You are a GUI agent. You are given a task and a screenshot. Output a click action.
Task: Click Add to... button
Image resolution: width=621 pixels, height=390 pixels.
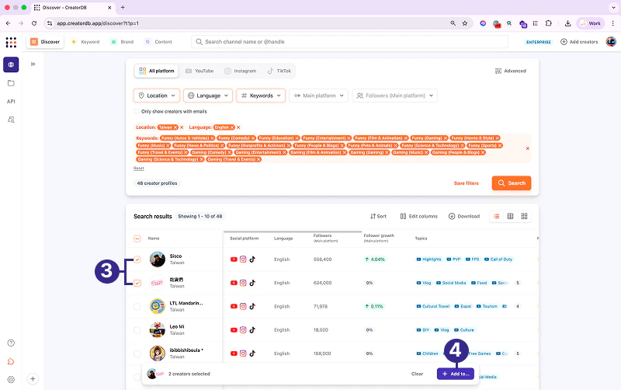coord(456,374)
